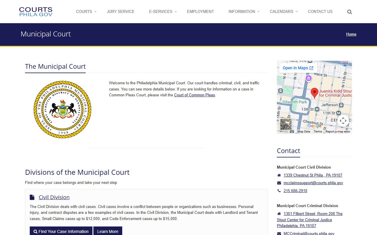This screenshot has height=235, width=377.
Task: Click the Divisions of the Municipal Court heading
Action: coord(77,172)
